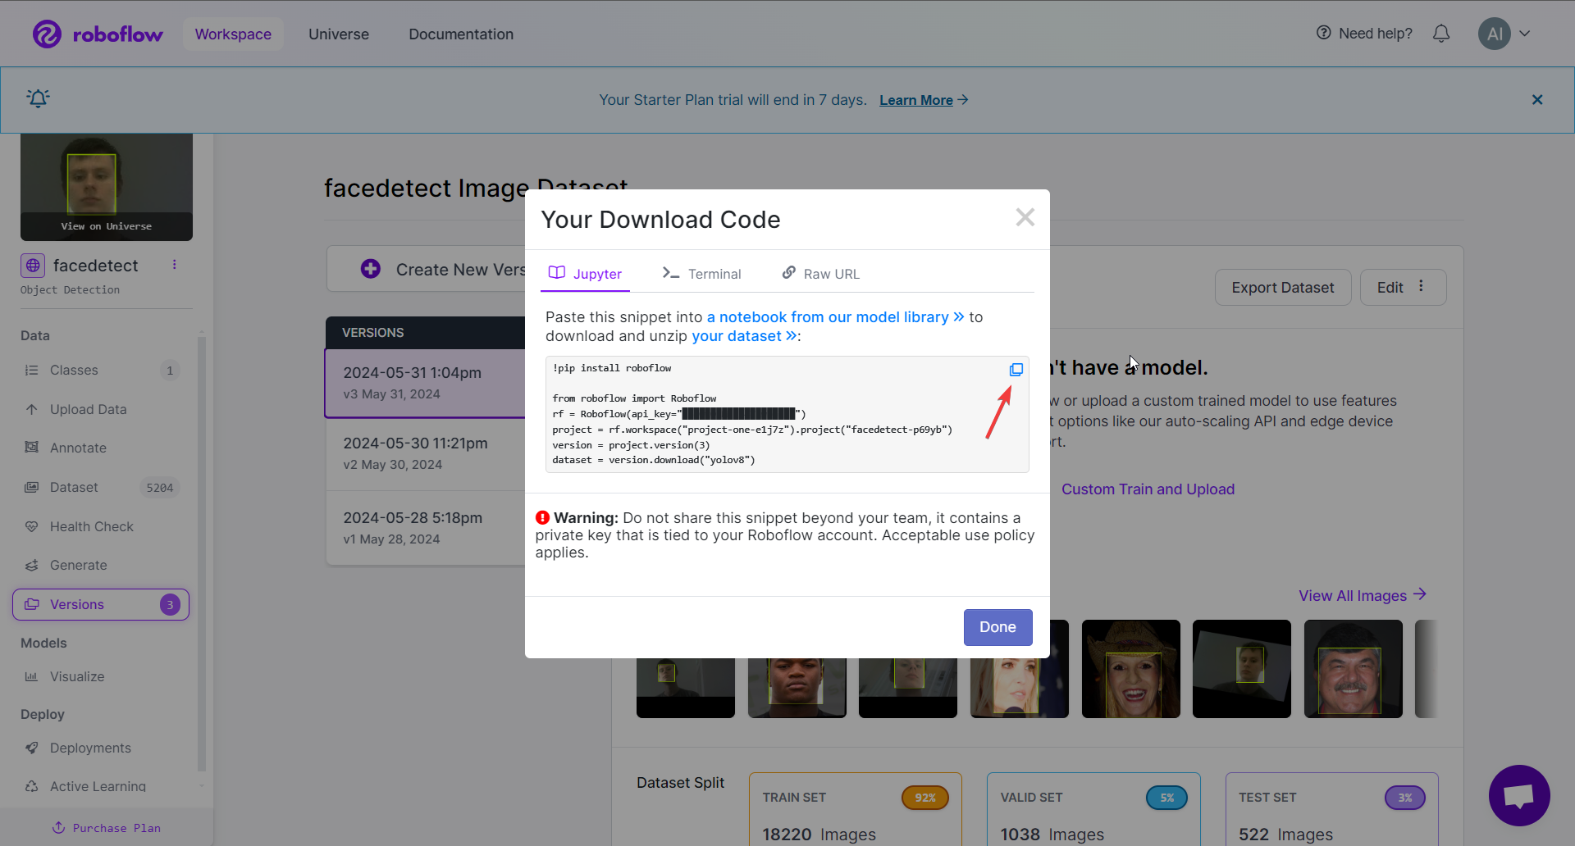Click the warning exclamation icon
1575x846 pixels.
(x=542, y=518)
